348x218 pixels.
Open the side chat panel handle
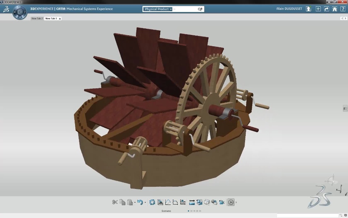click(345, 108)
